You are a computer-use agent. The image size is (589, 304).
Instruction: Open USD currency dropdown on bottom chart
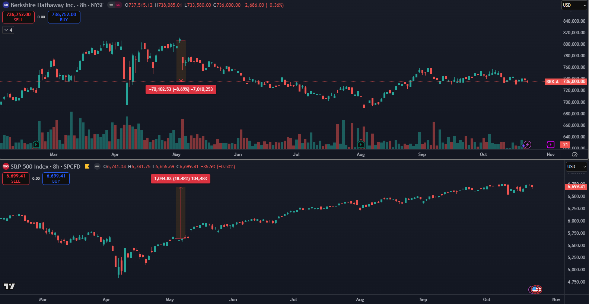pyautogui.click(x=576, y=167)
